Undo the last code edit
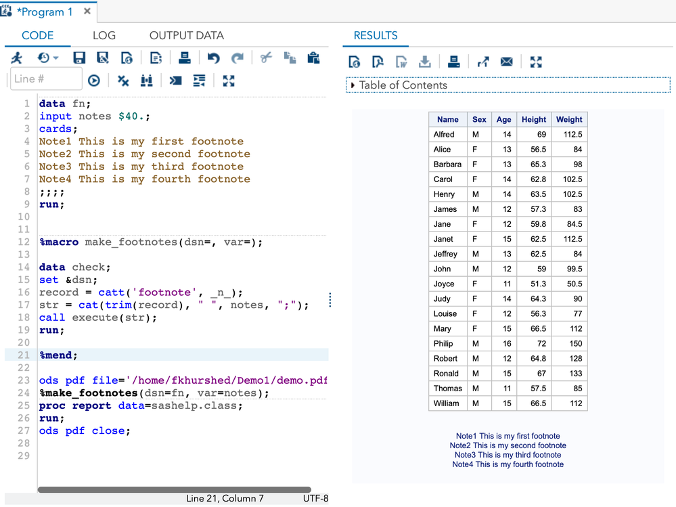The width and height of the screenshot is (676, 507). 213,58
